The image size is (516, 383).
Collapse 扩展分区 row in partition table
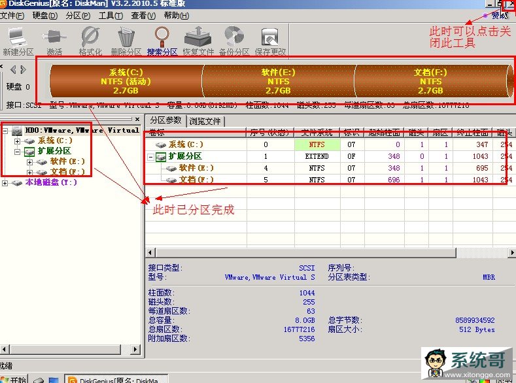150,157
